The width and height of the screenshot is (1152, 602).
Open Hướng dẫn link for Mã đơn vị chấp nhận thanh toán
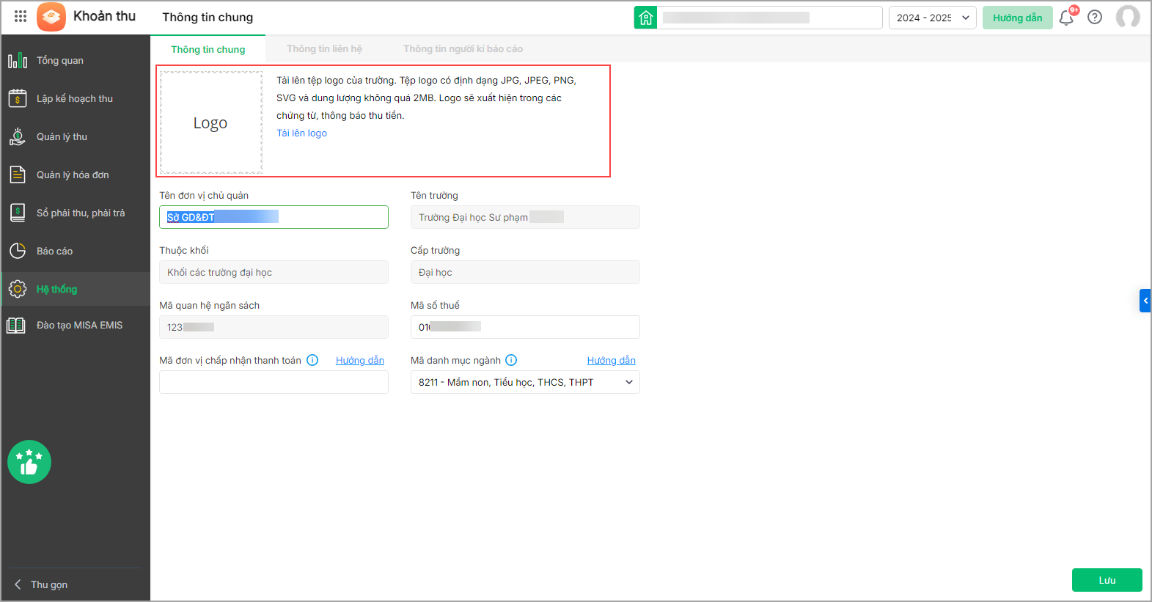360,360
